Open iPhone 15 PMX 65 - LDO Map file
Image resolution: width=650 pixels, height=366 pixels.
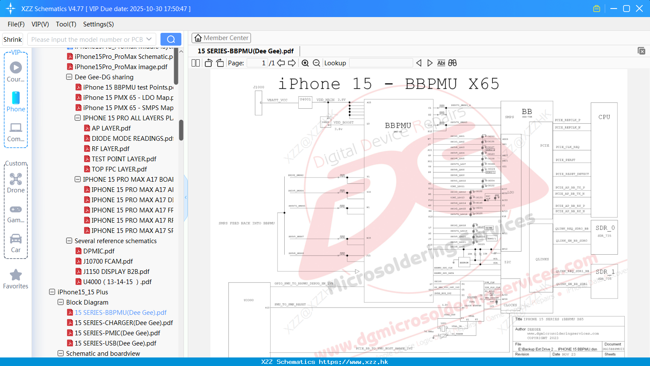(125, 98)
